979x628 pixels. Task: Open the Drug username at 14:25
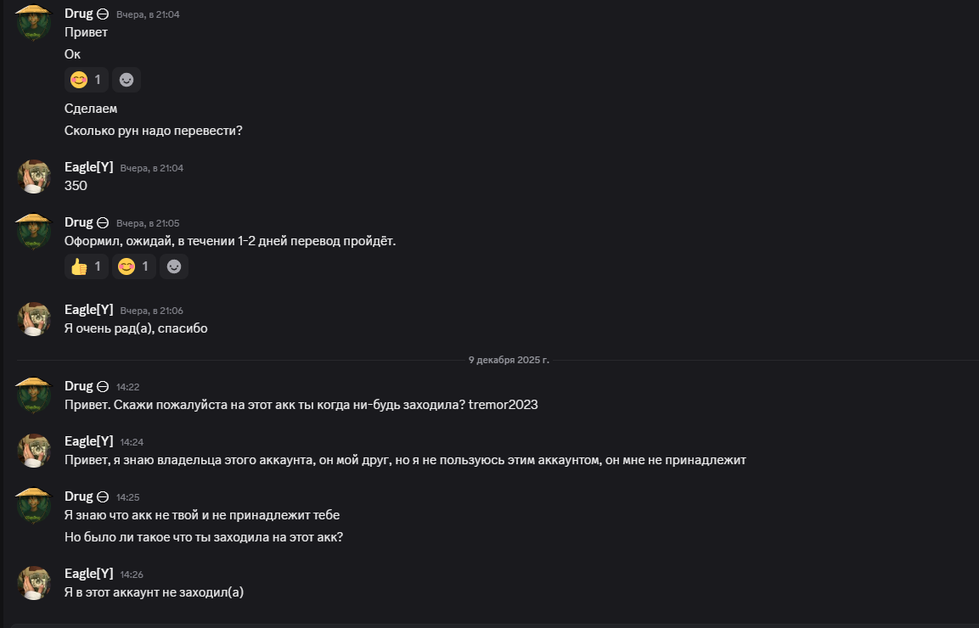[x=79, y=496]
